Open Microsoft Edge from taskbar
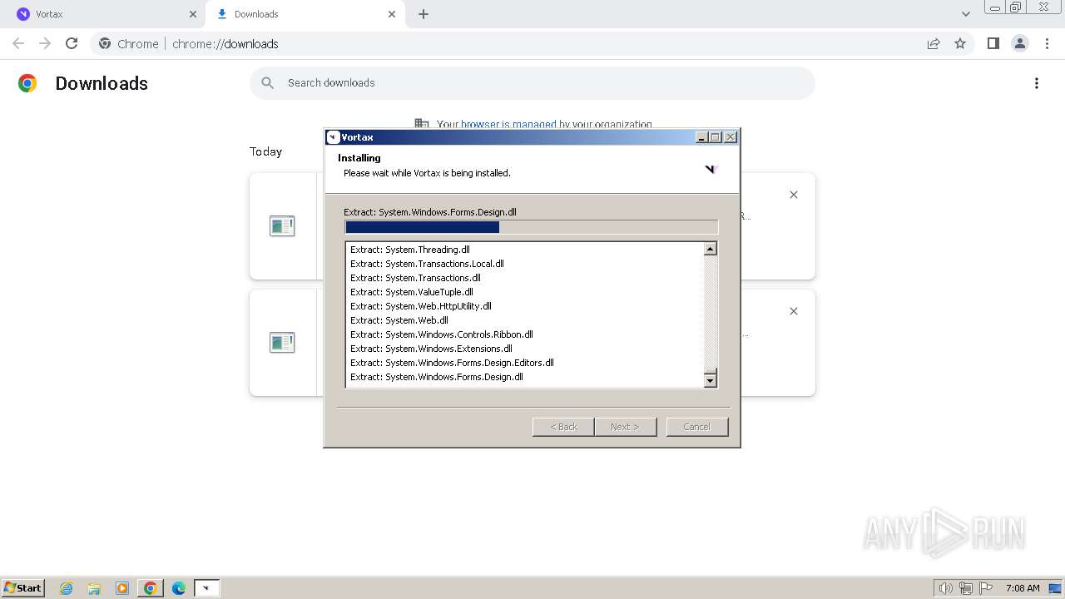This screenshot has height=599, width=1065. tap(179, 588)
